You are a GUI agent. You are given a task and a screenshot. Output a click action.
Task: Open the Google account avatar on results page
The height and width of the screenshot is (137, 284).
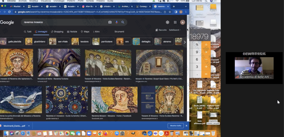tap(182, 22)
